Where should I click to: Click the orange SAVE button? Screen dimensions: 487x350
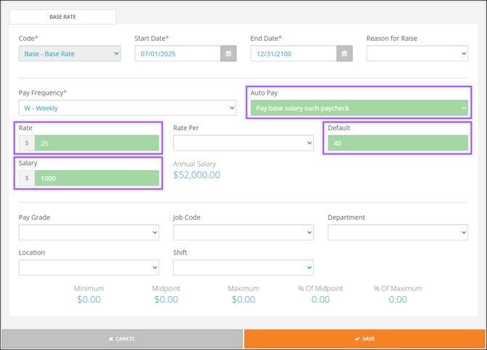click(365, 339)
